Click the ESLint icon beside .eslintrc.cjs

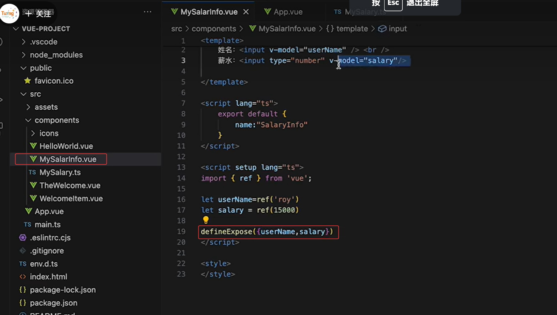(23, 237)
